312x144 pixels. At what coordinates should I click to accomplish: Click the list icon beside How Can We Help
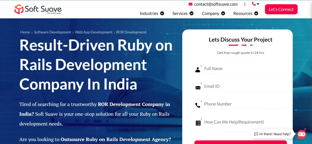point(198,123)
